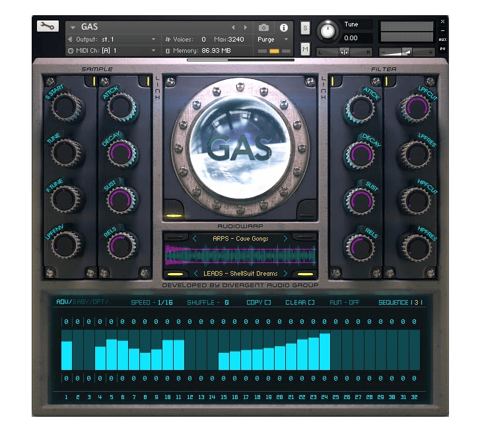The width and height of the screenshot is (482, 432).
Task: Select ADV sequencer mode
Action: [63, 302]
